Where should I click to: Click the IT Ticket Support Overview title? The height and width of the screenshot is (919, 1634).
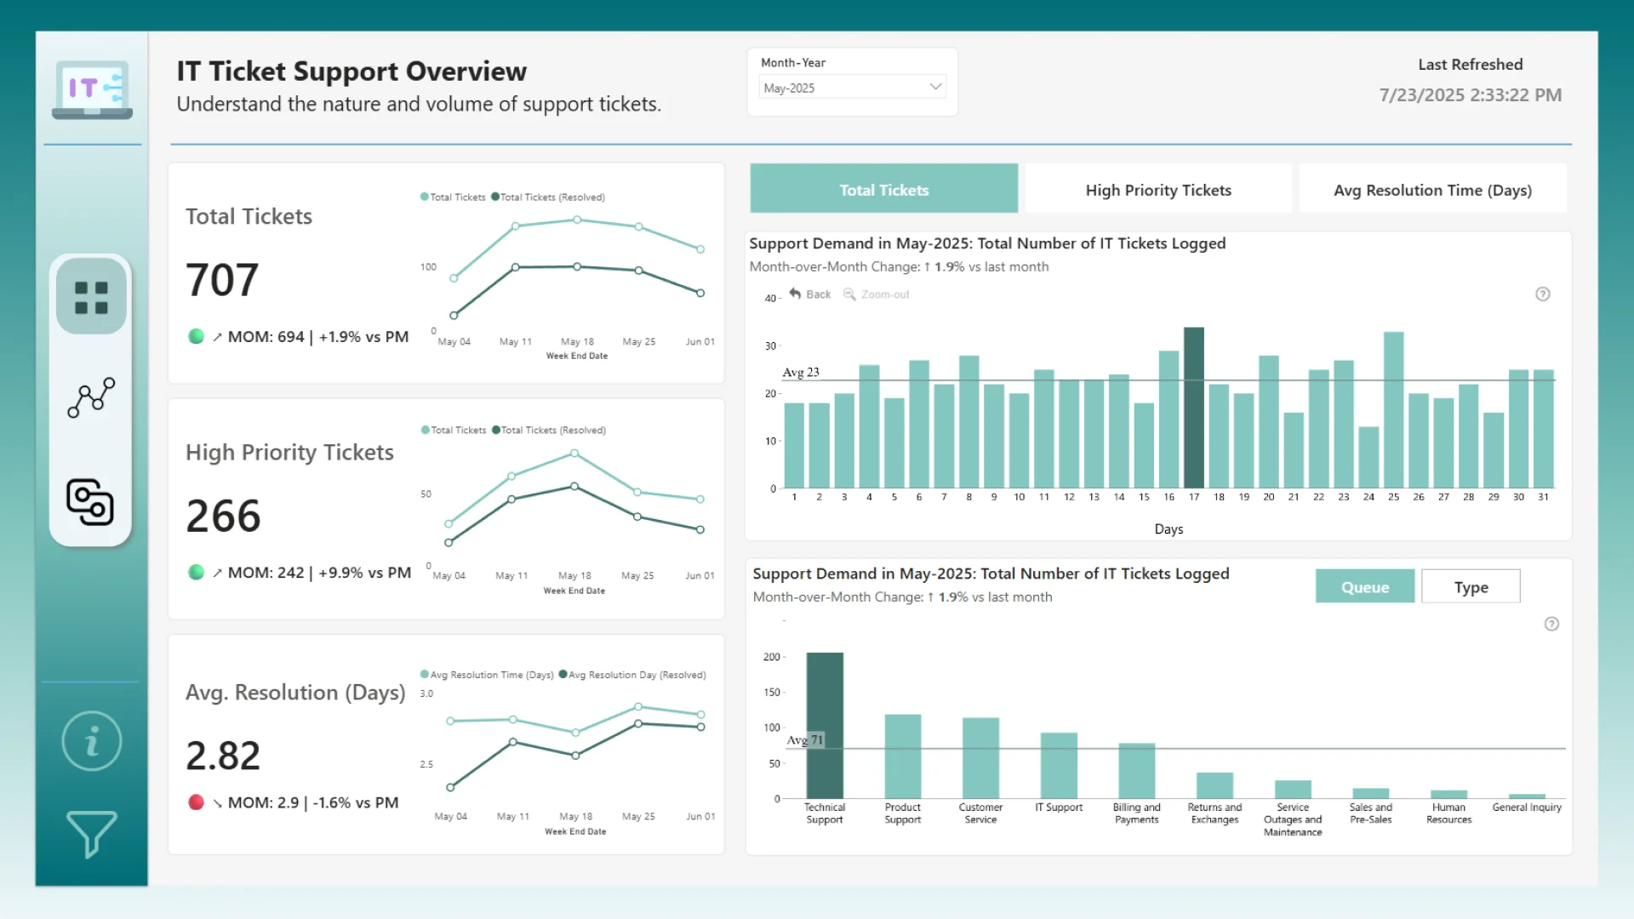click(351, 71)
